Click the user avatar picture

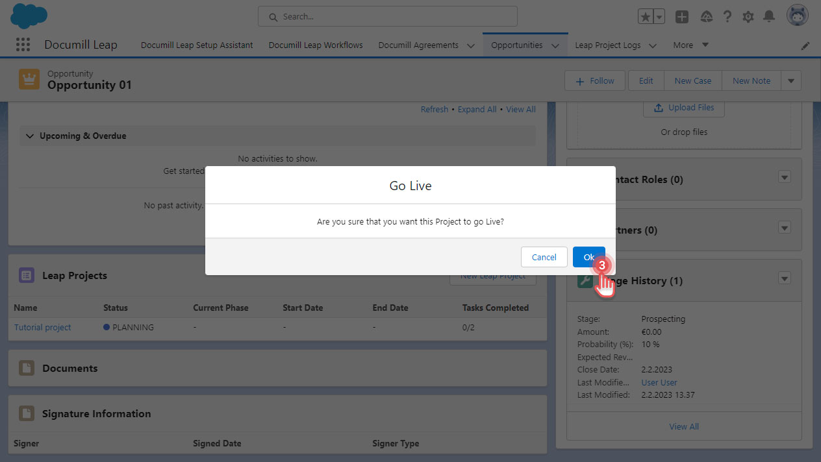tap(797, 15)
